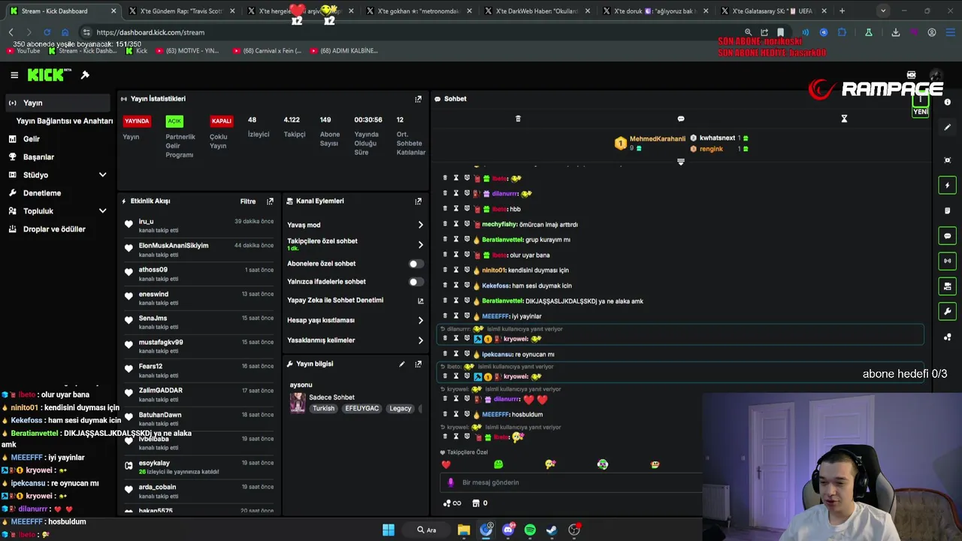Send the red heart emote
The height and width of the screenshot is (541, 962).
(446, 464)
